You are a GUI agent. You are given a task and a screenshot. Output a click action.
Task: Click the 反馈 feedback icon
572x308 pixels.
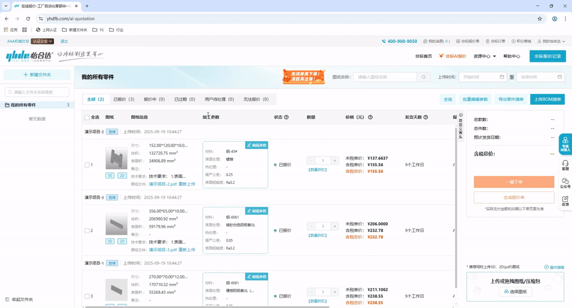[x=565, y=201]
